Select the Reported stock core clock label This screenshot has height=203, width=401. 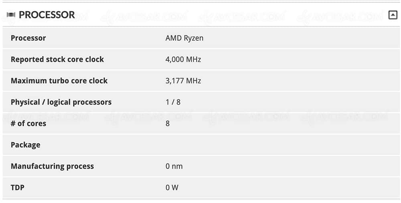point(57,60)
